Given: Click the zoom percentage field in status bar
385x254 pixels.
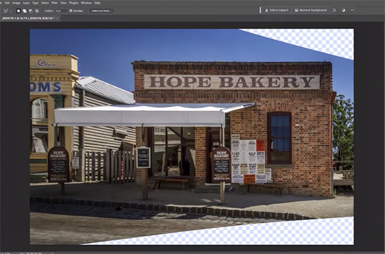Looking at the screenshot, I should coord(5,253).
